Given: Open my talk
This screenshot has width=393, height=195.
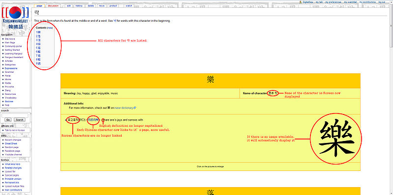Looking at the screenshot, I should pos(319,2).
